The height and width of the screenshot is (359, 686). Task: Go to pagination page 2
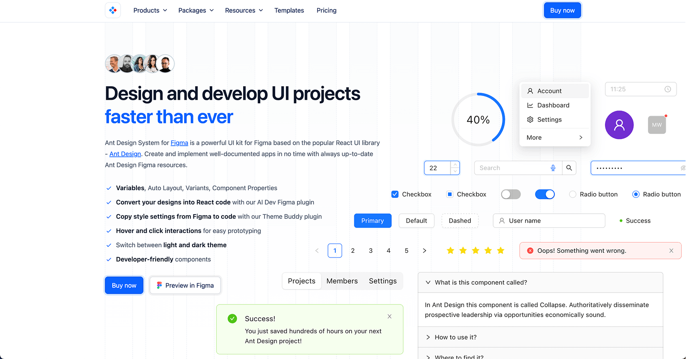(353, 251)
